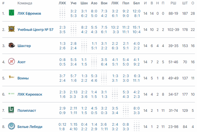Open the Шахтер team link
This screenshot has width=197, height=132.
pos(24,46)
